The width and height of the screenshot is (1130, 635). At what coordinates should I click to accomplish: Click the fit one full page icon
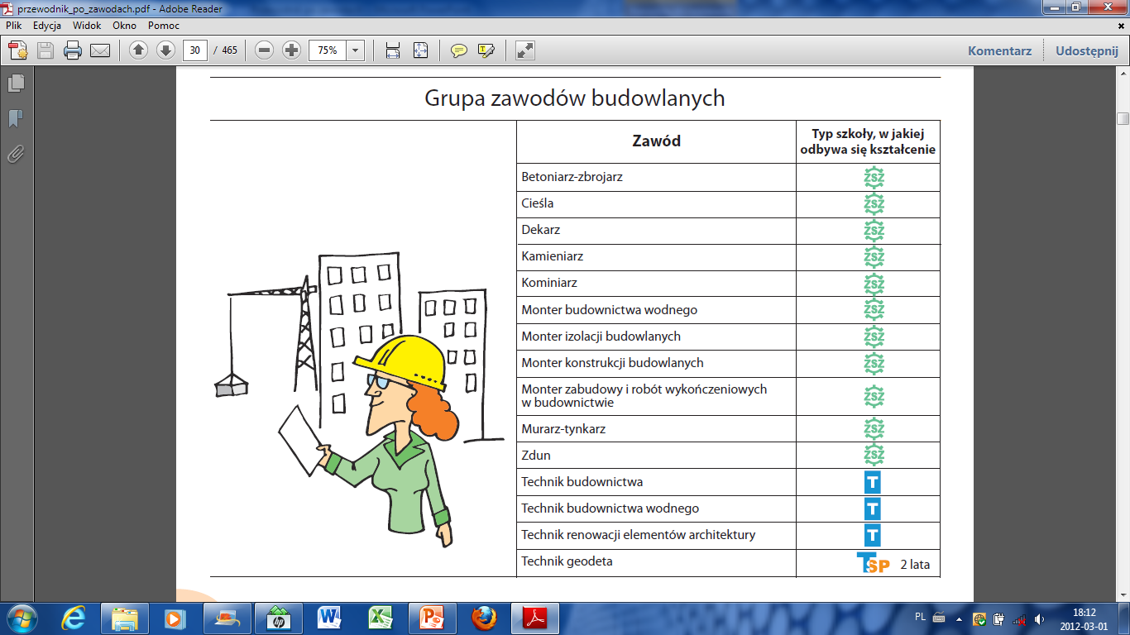click(420, 50)
